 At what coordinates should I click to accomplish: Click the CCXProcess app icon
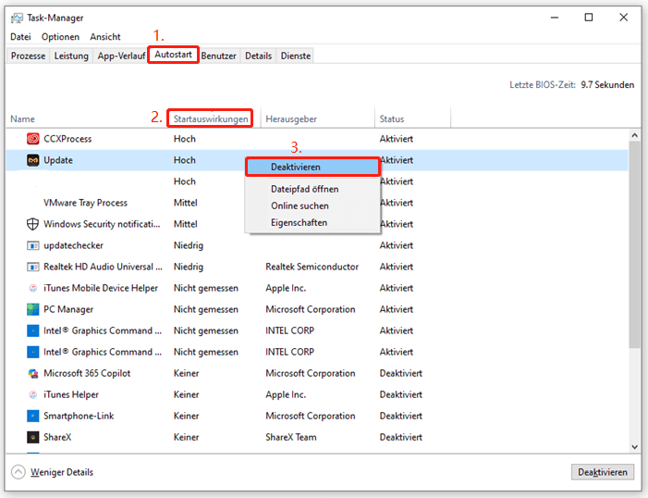[33, 139]
